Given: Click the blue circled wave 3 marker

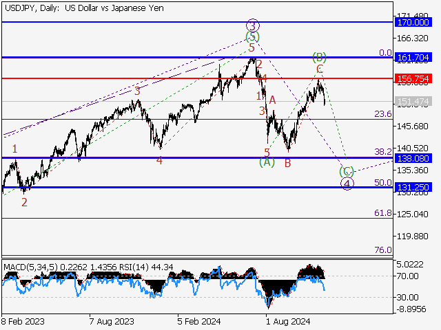Looking at the screenshot, I should coord(253,24).
